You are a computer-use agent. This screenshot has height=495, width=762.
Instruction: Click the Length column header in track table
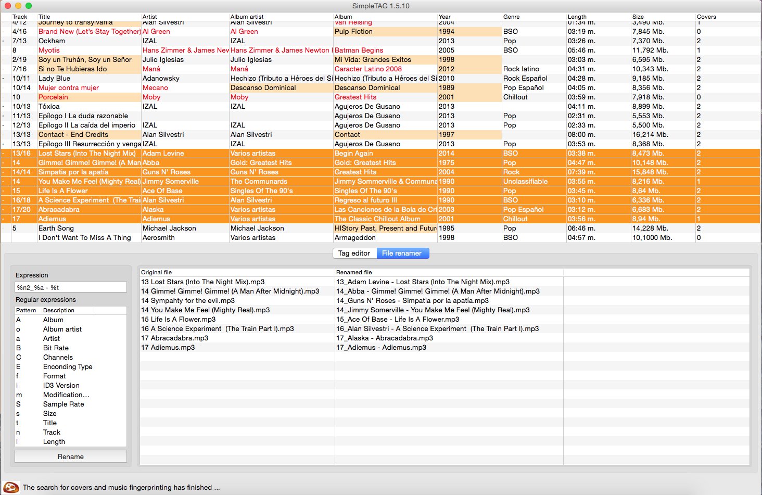coord(577,17)
